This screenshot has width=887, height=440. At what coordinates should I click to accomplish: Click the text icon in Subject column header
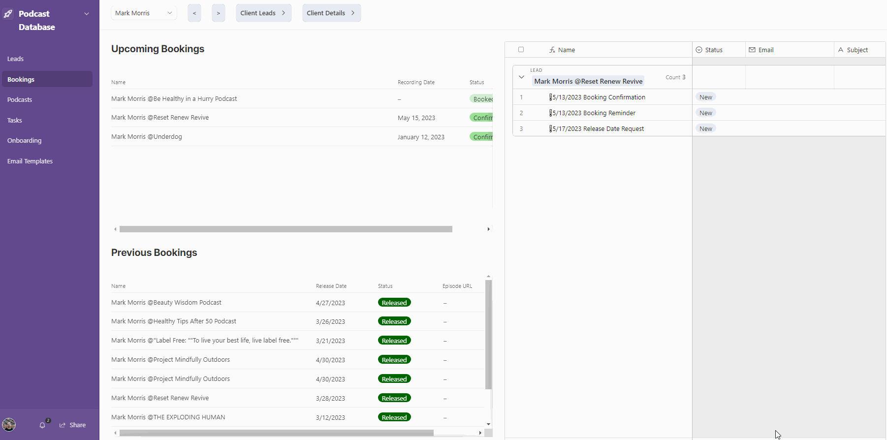[841, 50]
